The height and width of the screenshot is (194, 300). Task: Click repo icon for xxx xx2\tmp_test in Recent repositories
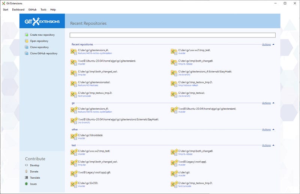[174, 52]
